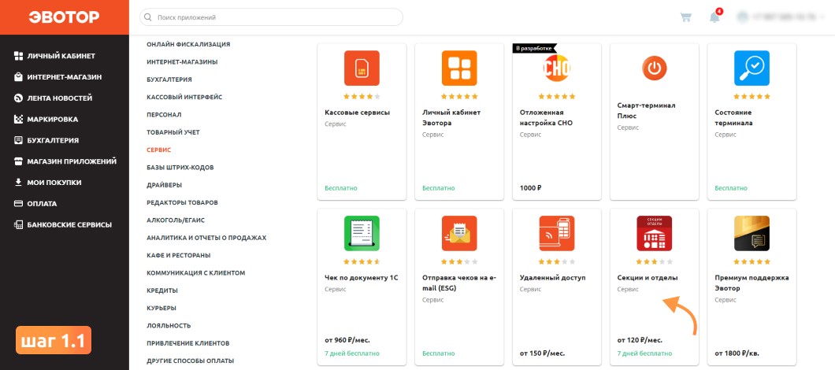This screenshot has height=370, width=835.
Task: Click the Бухгалтерия sidebar icon
Action: pyautogui.click(x=18, y=141)
